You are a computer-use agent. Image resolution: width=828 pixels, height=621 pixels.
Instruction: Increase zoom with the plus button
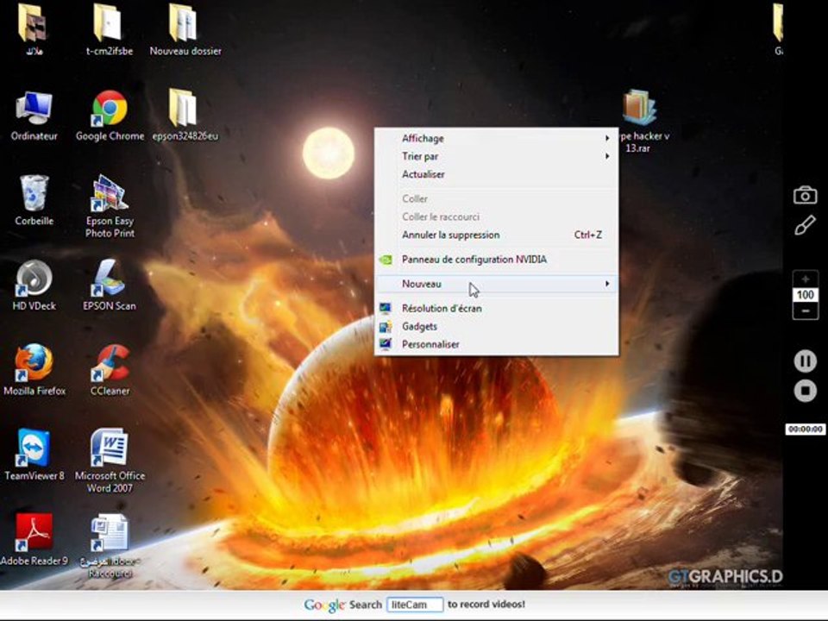[806, 279]
